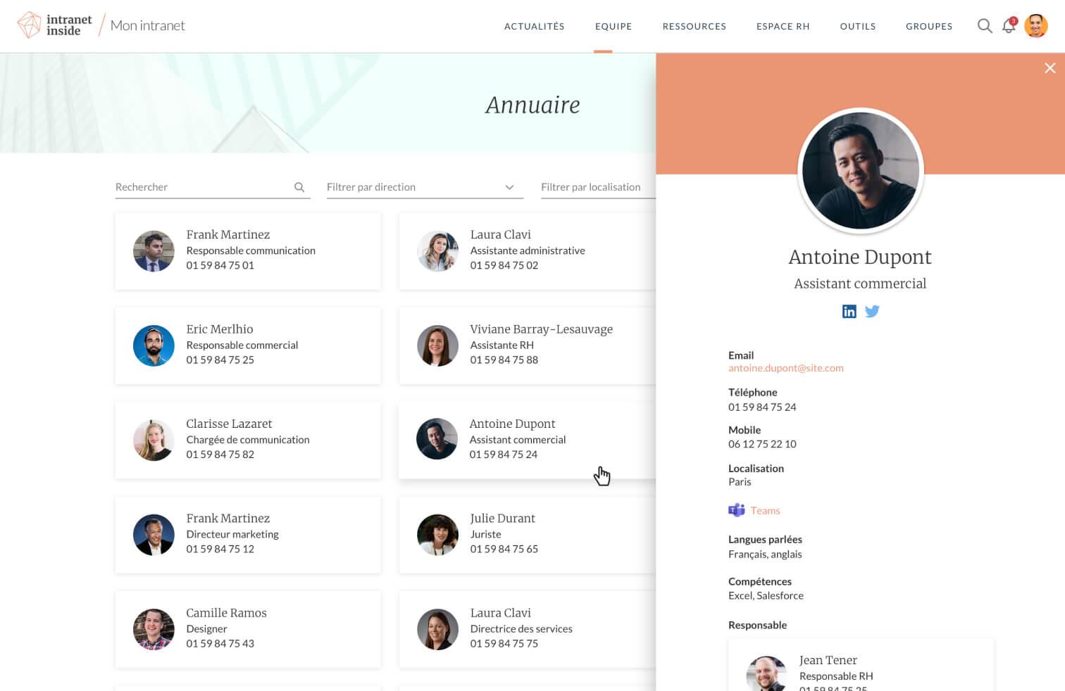Viewport: 1065px width, 691px height.
Task: Click the Teams link in profile
Action: [765, 511]
